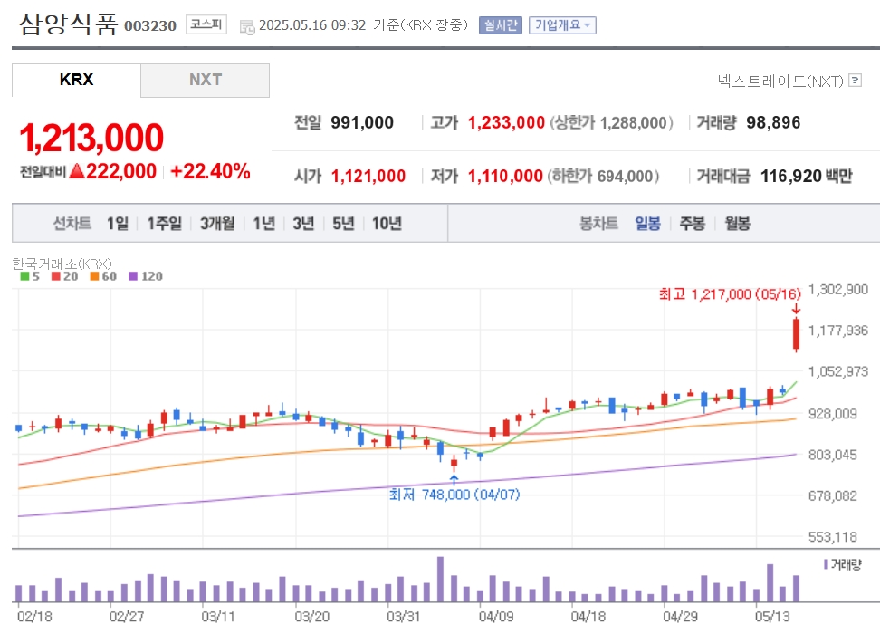This screenshot has width=880, height=634.
Task: Click the 최저 748,000 (04/07) marker
Action: [x=454, y=495]
